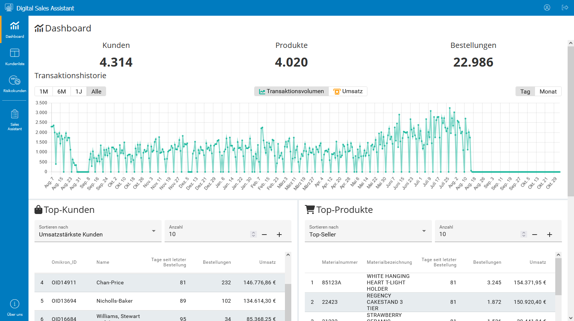Select the 1M time range tab
The width and height of the screenshot is (574, 321).
[43, 91]
